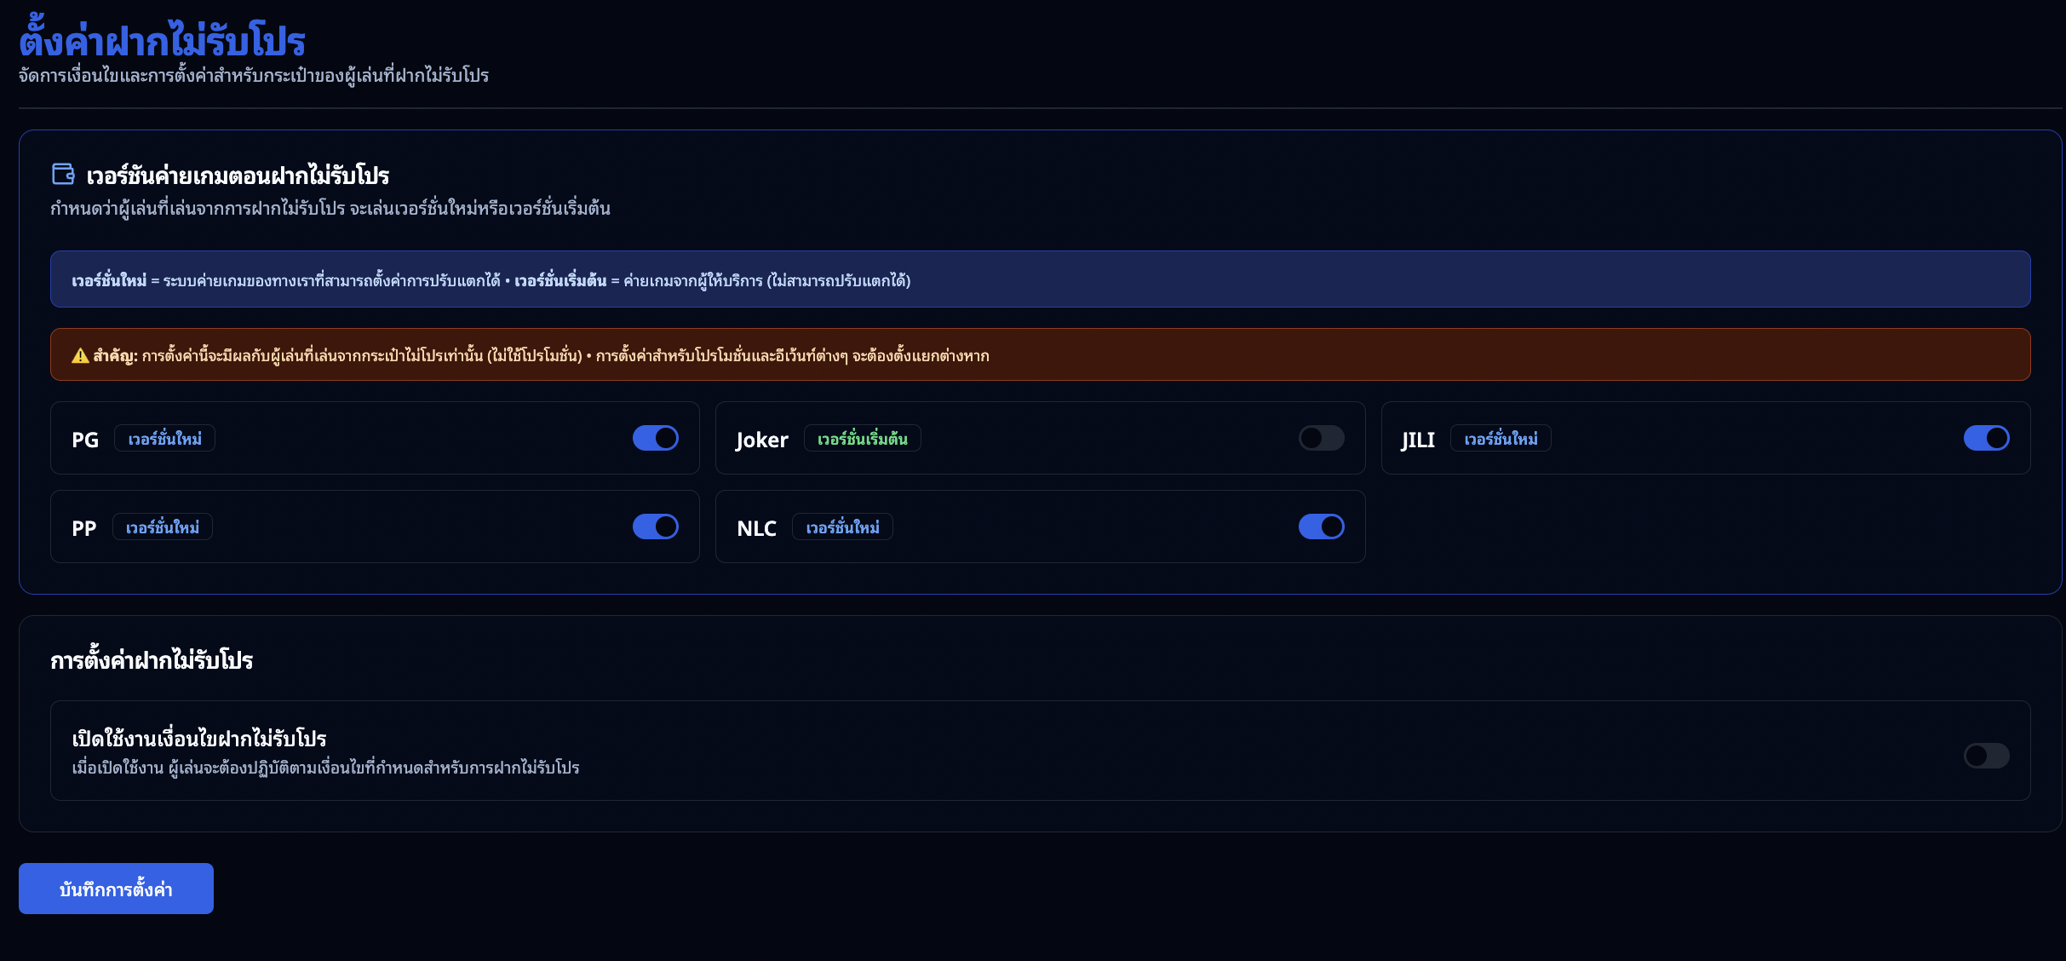Enable the Joker new version switch
The height and width of the screenshot is (961, 2066).
[1320, 438]
